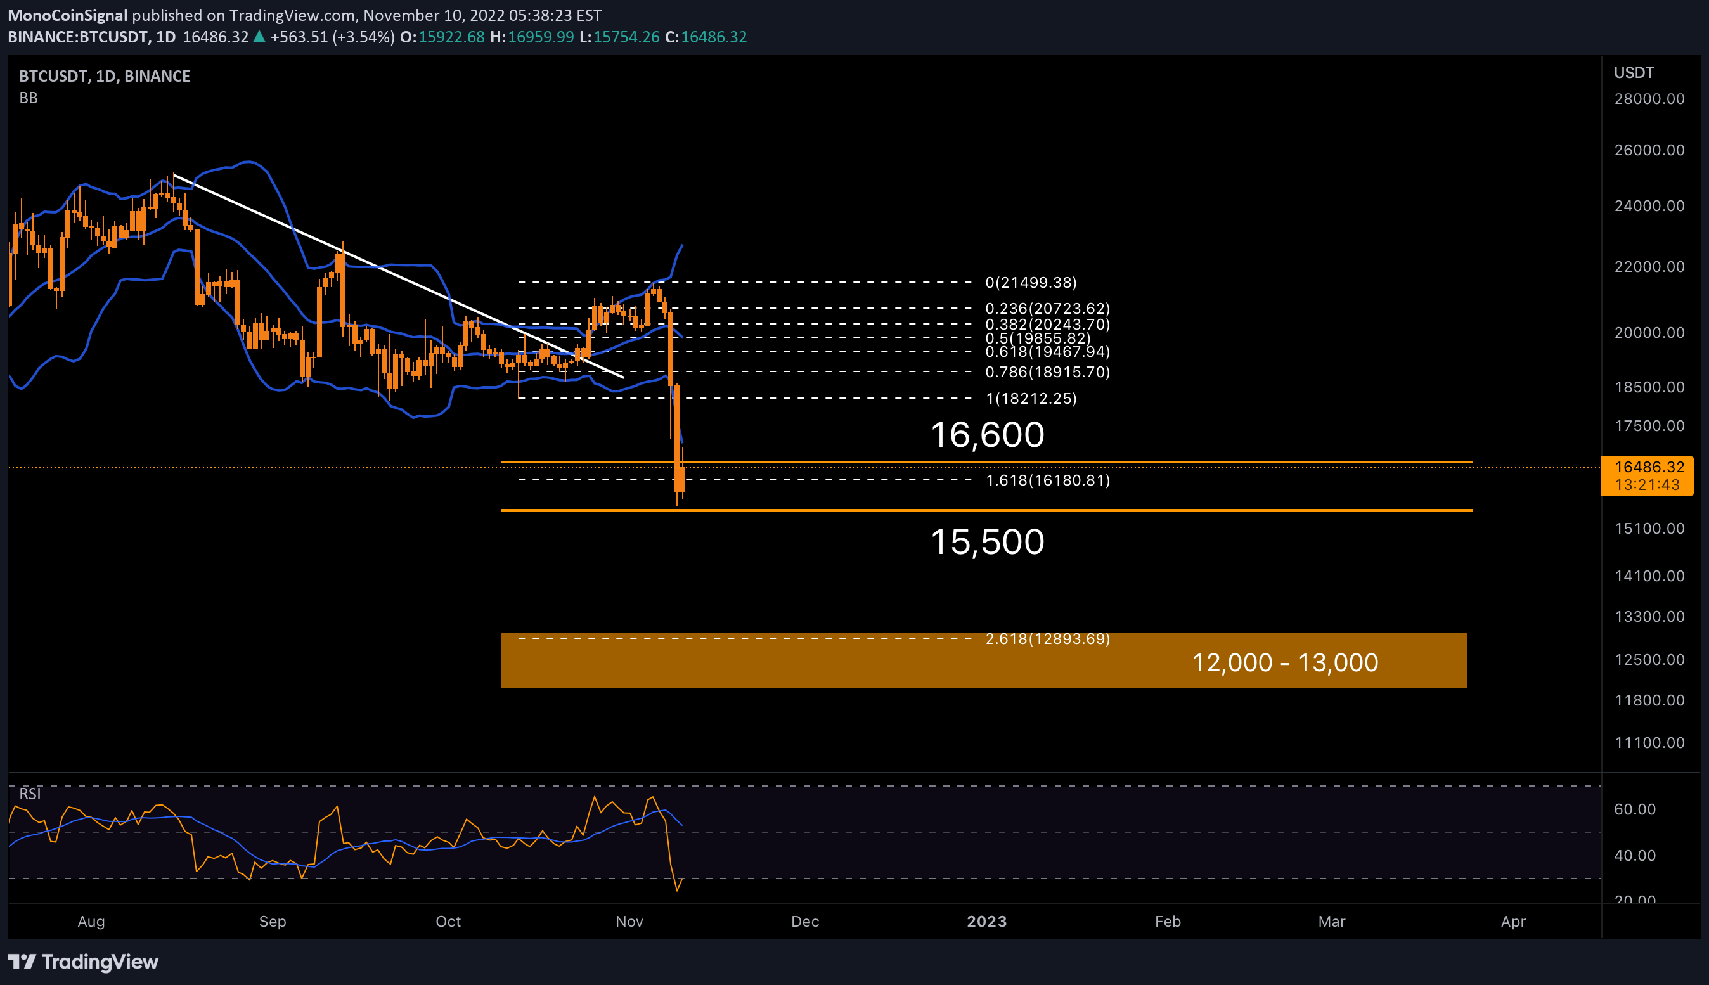Click the Close value 16486.32 in header
The image size is (1709, 985).
[714, 37]
